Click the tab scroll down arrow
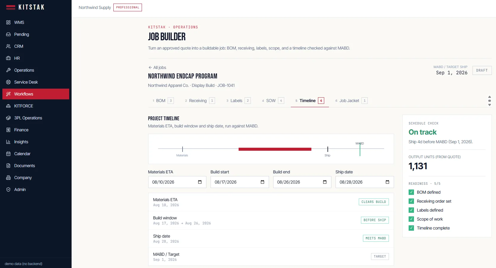This screenshot has width=496, height=268. click(x=489, y=105)
